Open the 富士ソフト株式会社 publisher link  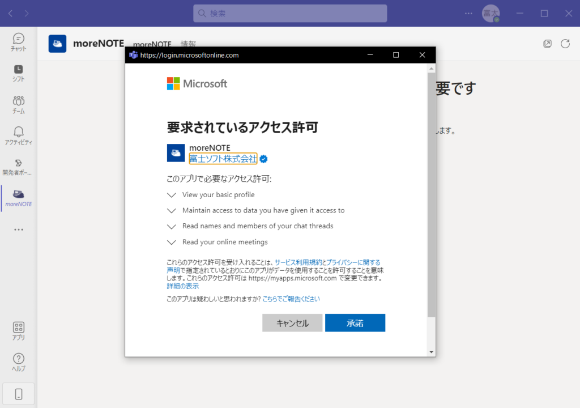tap(223, 159)
